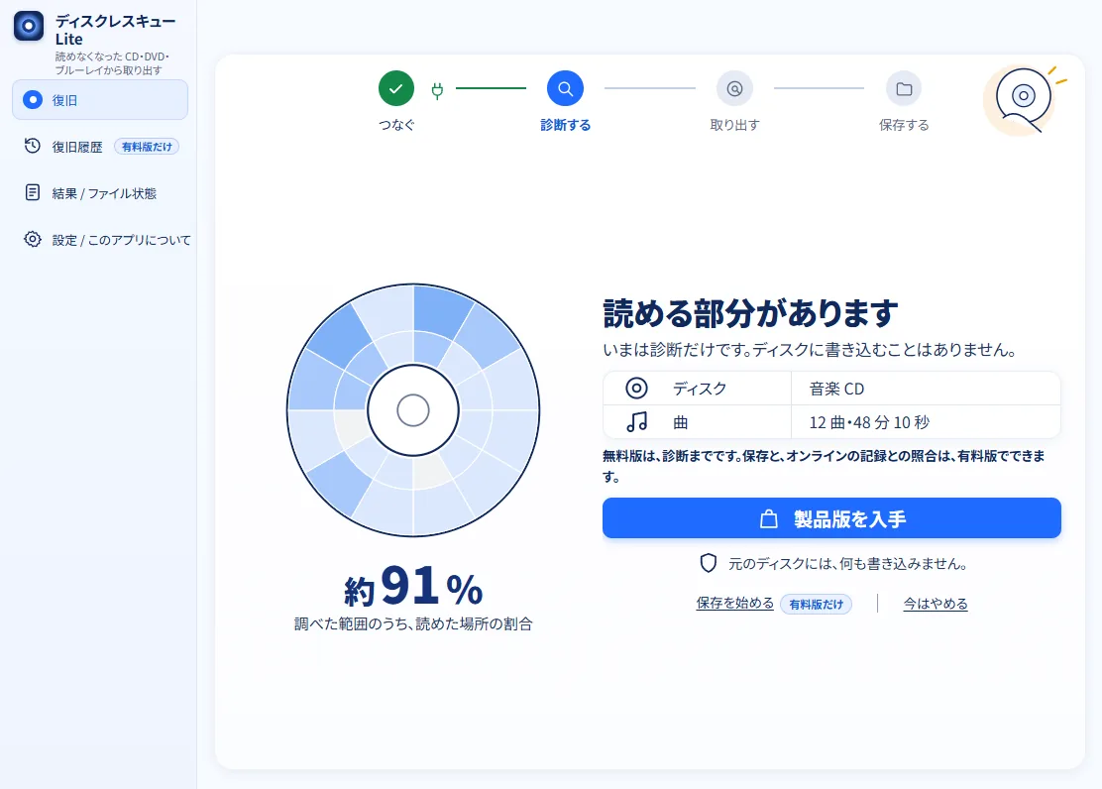1102x789 pixels.
Task: Click the music note icon in 曲 row
Action: tap(637, 422)
